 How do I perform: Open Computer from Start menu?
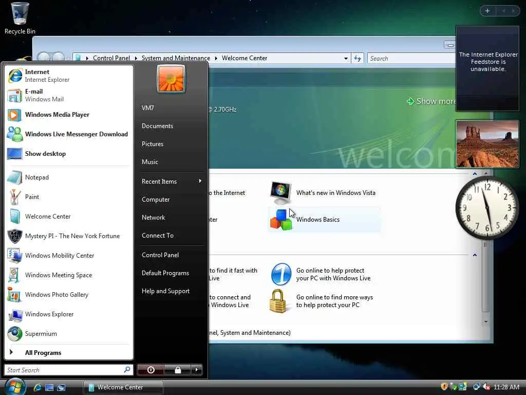point(171,200)
